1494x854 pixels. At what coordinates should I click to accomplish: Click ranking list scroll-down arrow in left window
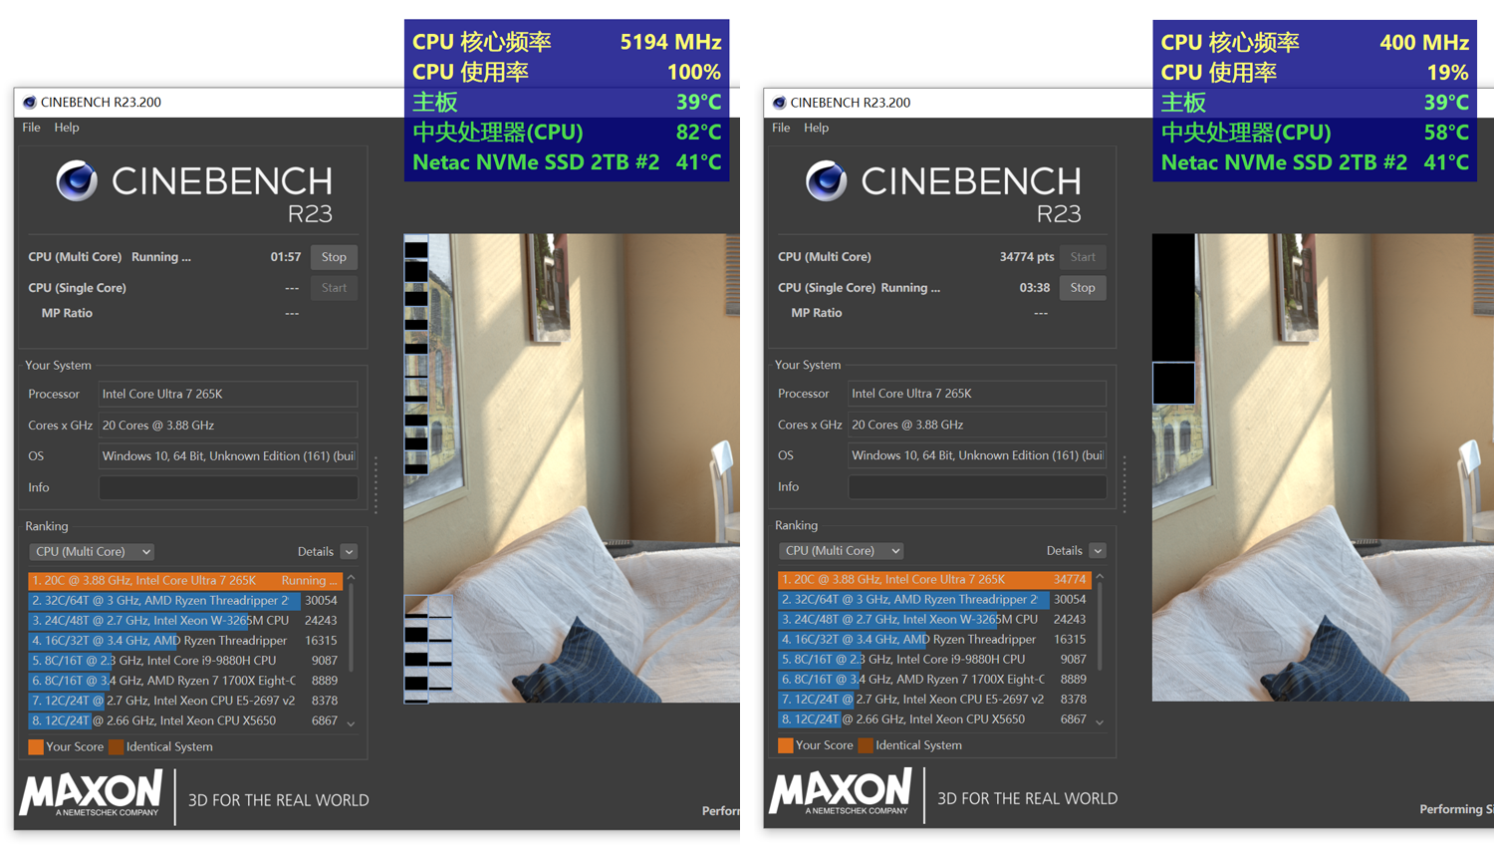click(351, 723)
